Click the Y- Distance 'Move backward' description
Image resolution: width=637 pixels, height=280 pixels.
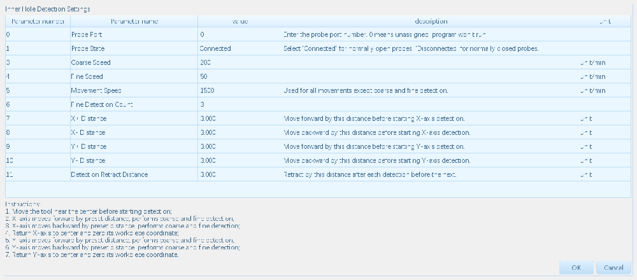[x=376, y=160]
